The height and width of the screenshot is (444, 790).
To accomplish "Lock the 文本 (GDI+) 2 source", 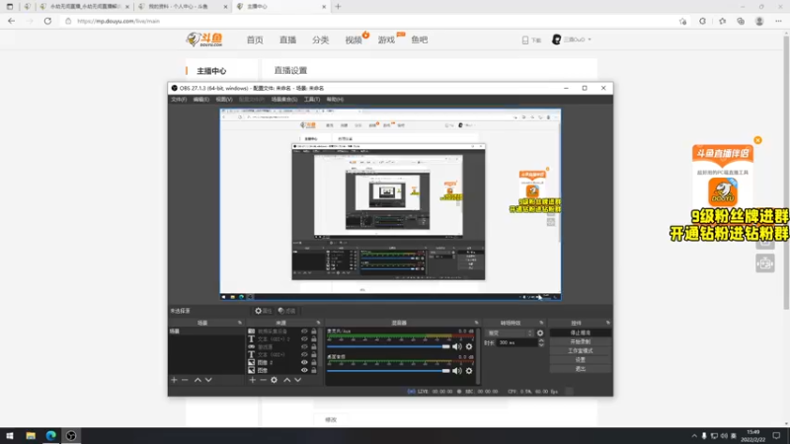I will pyautogui.click(x=314, y=338).
